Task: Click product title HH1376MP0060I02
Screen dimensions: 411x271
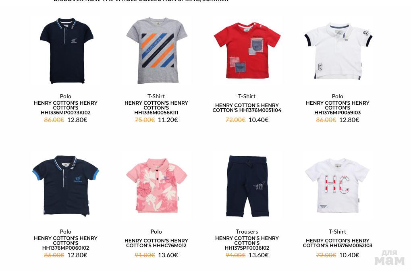Action: [x=66, y=243]
